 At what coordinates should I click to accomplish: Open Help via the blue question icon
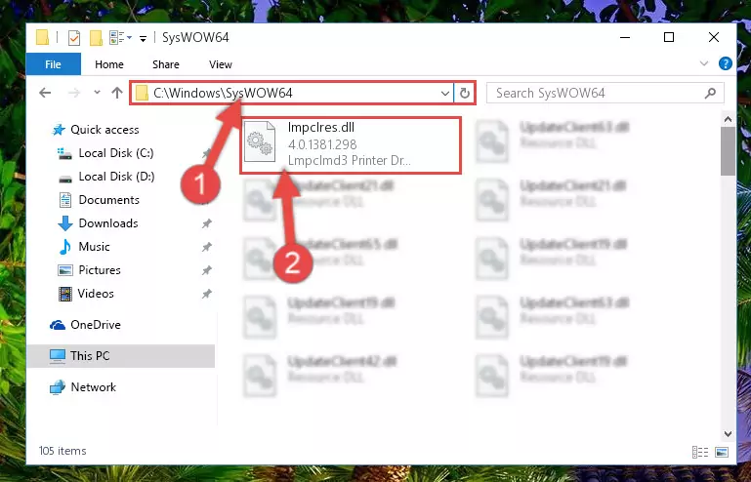[726, 63]
